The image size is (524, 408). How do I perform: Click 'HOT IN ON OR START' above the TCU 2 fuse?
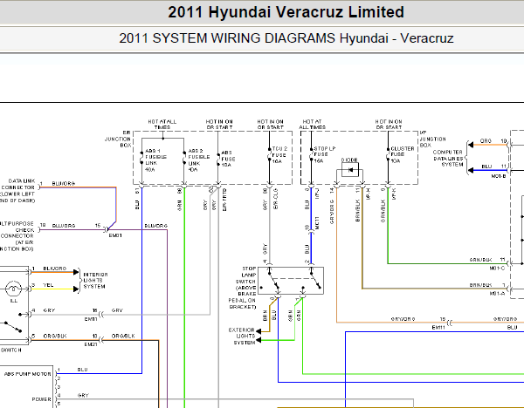point(271,125)
